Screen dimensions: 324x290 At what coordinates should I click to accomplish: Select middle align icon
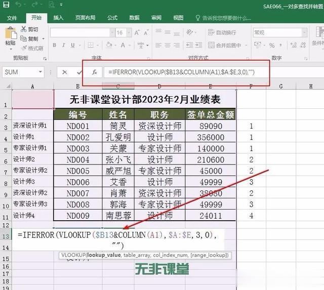coord(168,32)
